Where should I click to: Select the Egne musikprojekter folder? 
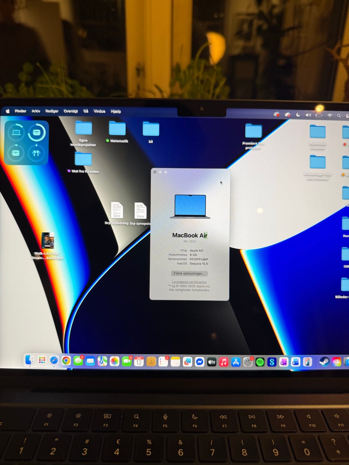tap(83, 133)
